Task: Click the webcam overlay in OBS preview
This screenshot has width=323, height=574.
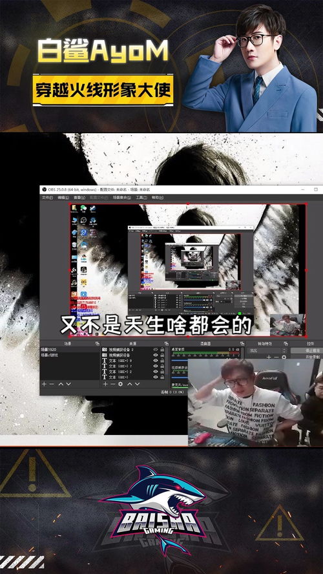Action: [x=287, y=324]
